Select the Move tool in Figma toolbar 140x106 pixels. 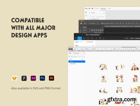pos(80,38)
